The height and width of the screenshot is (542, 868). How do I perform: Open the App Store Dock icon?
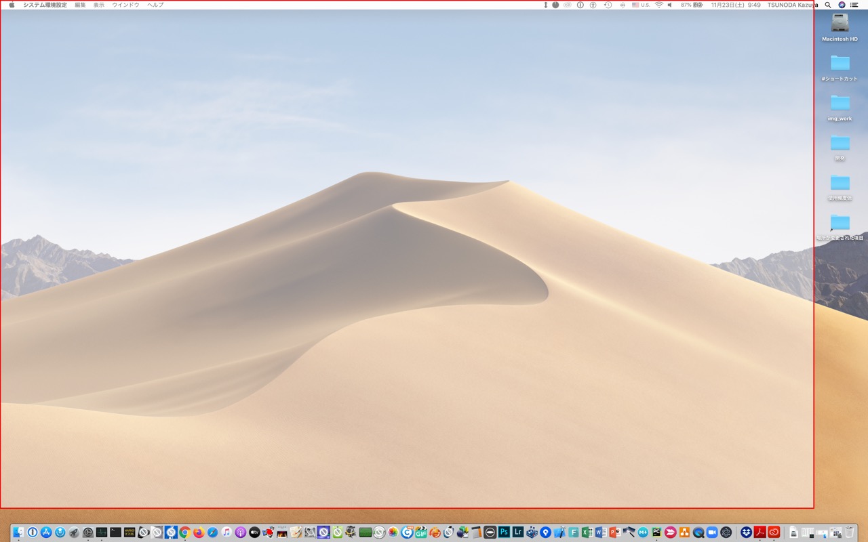(x=46, y=533)
